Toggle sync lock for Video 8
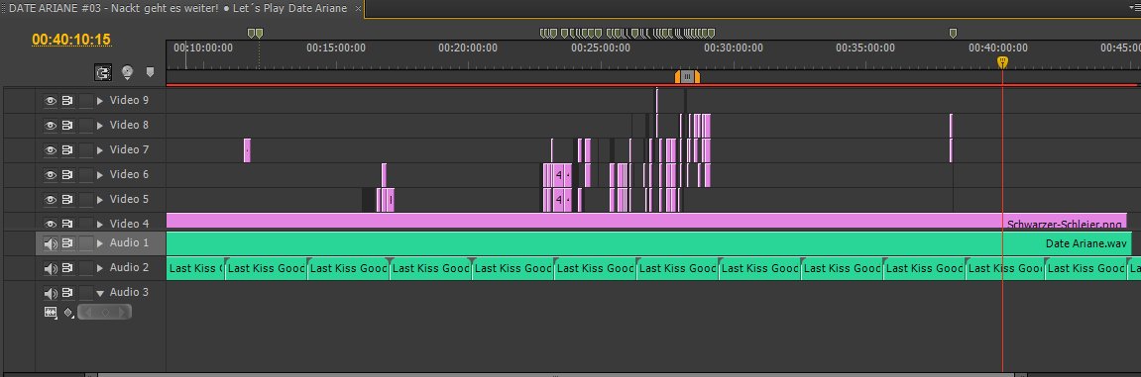The height and width of the screenshot is (377, 1141). (x=67, y=126)
